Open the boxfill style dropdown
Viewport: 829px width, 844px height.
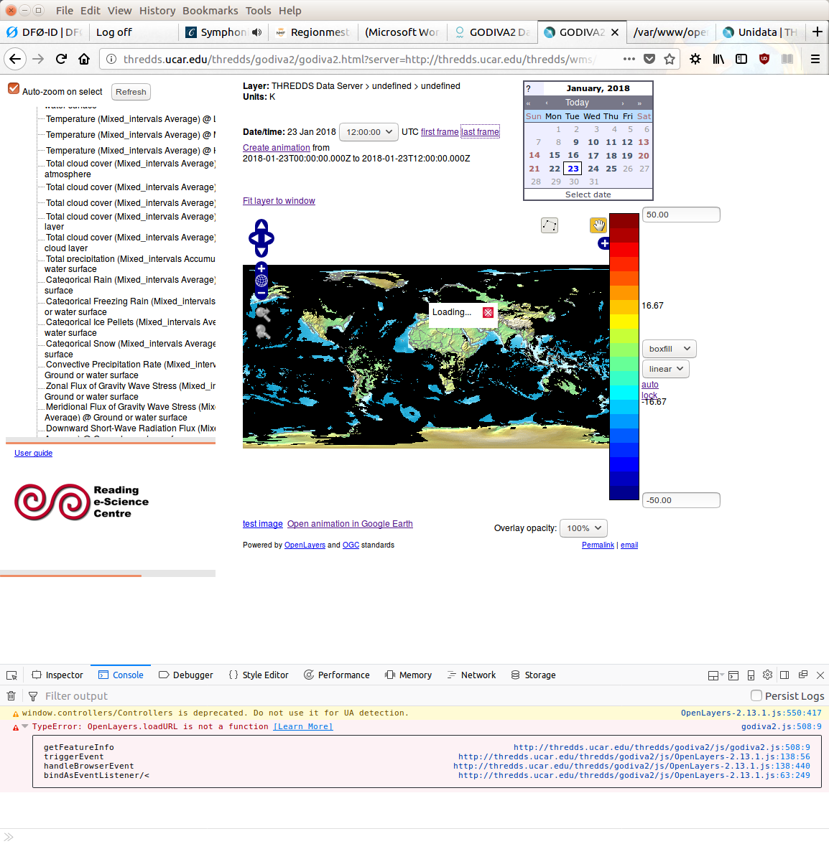coord(669,349)
